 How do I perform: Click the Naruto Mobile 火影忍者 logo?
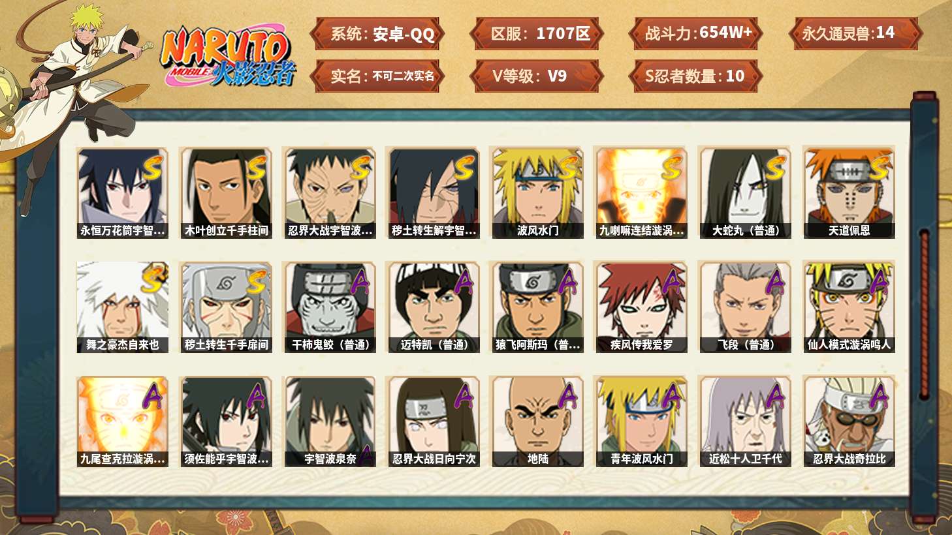(x=227, y=57)
